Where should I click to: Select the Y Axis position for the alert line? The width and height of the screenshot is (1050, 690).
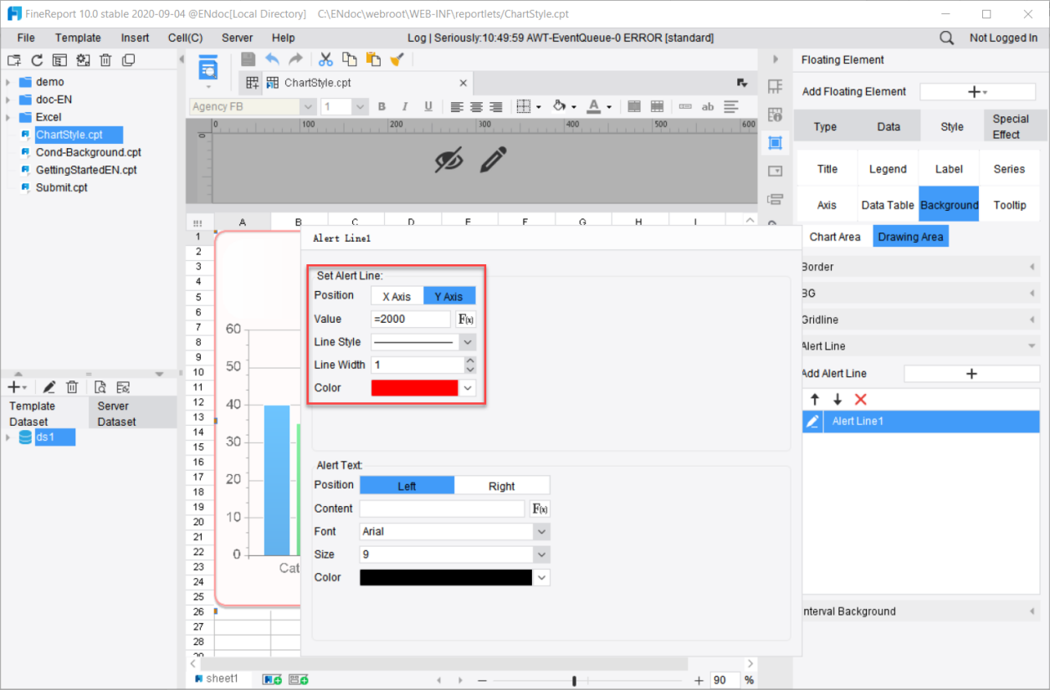point(449,295)
